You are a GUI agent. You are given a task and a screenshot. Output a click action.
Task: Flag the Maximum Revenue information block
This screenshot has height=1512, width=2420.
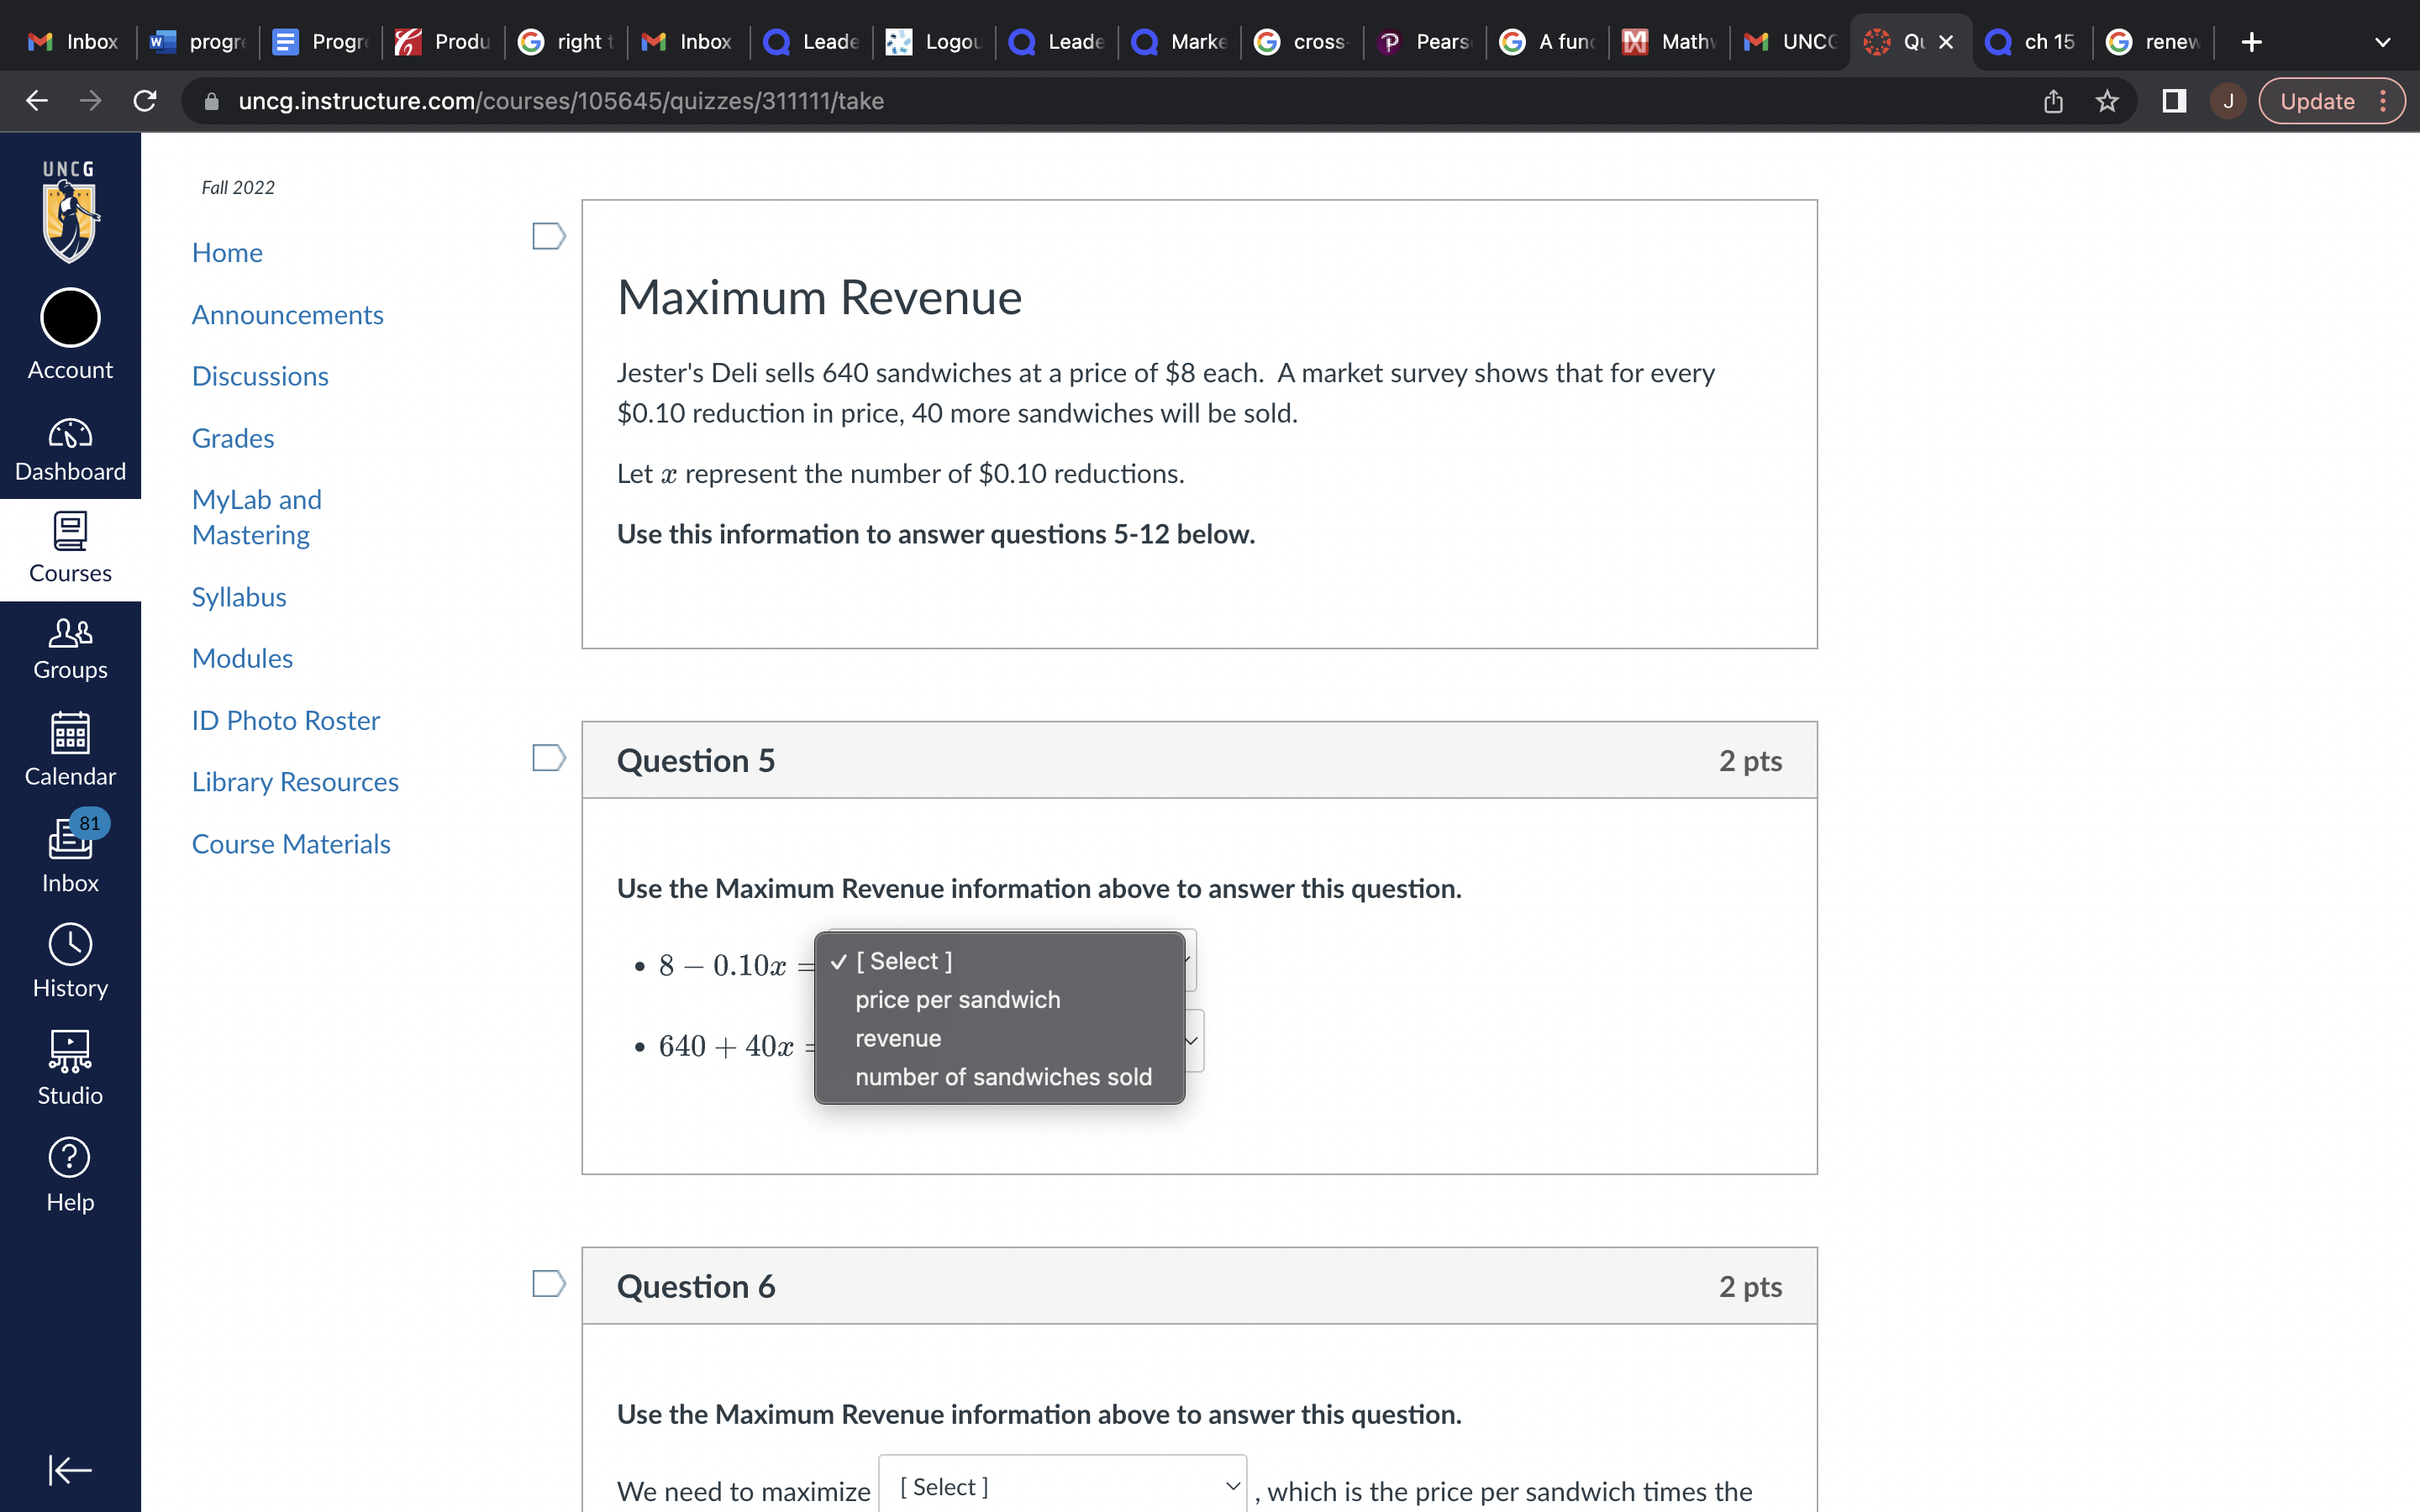coord(548,235)
